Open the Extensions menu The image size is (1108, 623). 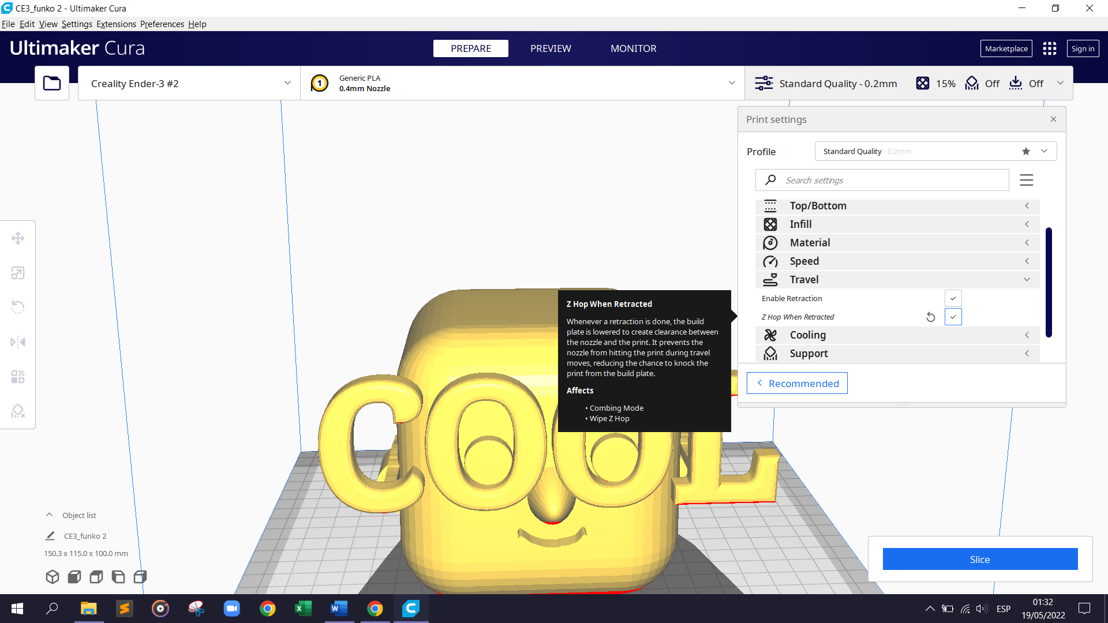point(116,24)
